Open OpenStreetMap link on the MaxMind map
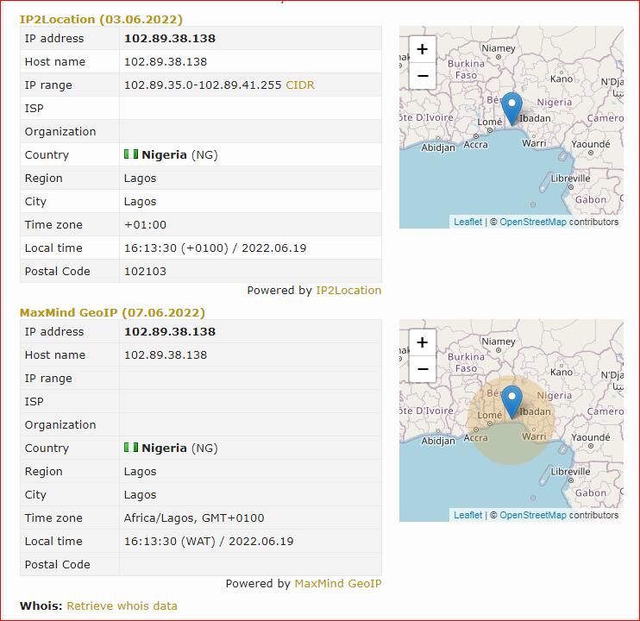Image resolution: width=640 pixels, height=621 pixels. [533, 515]
